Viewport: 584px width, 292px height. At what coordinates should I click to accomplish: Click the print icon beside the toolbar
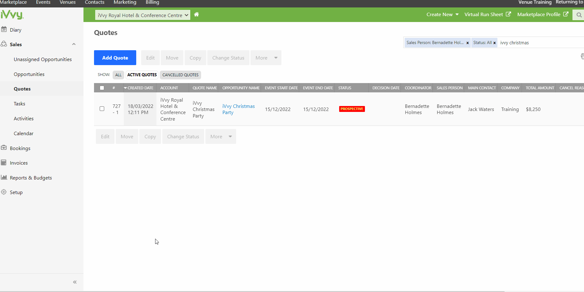[582, 56]
